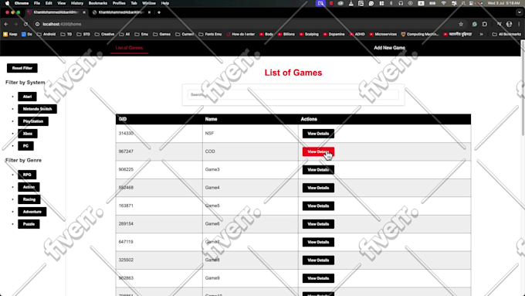Go to the Add New Game tab
The height and width of the screenshot is (296, 525).
coord(389,48)
